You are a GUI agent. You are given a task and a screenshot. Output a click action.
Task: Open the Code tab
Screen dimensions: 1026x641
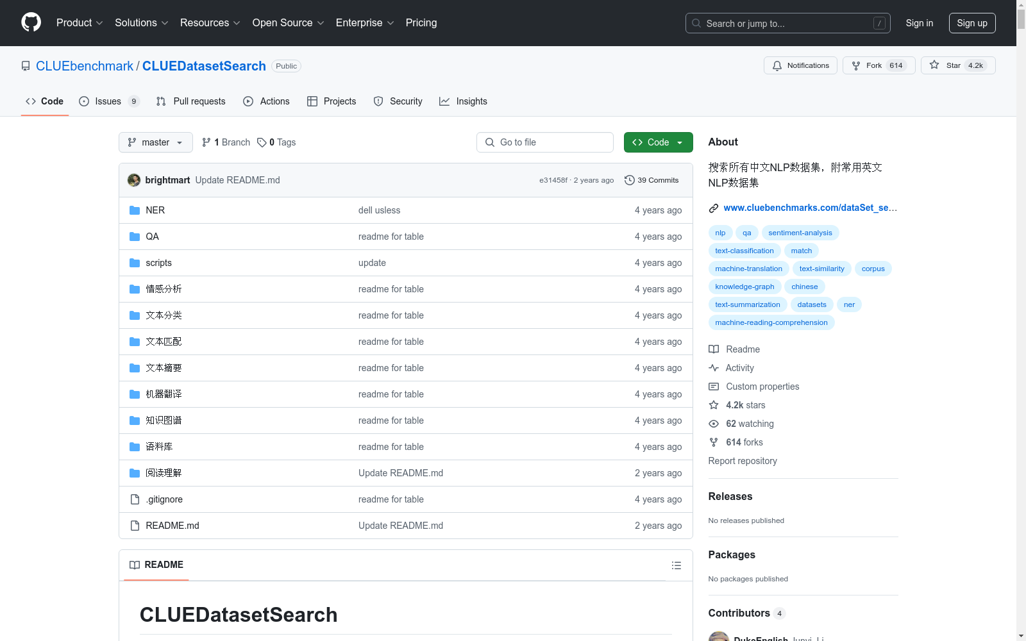click(45, 101)
